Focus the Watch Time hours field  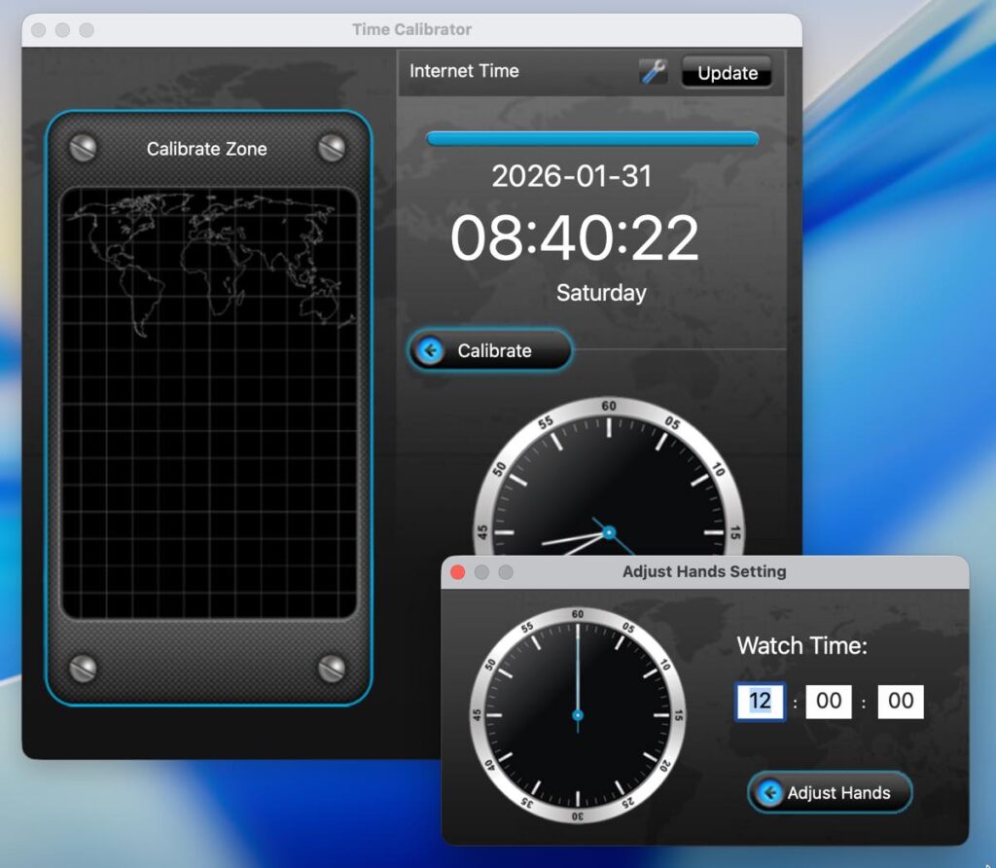click(760, 702)
